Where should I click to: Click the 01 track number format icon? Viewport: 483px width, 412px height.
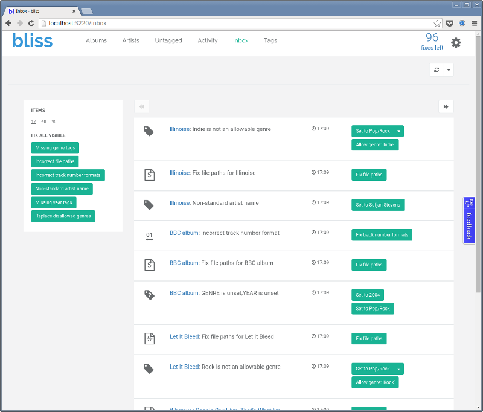(149, 236)
